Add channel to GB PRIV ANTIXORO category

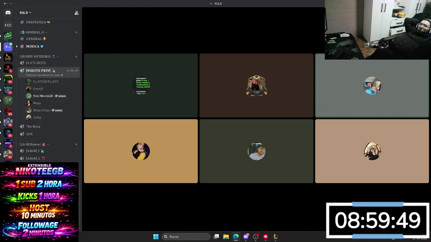(76, 56)
